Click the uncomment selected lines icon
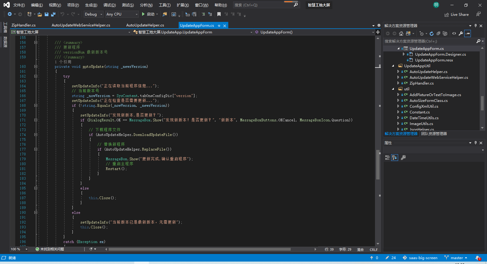Viewport: 487px width, 264px height. pos(210,14)
